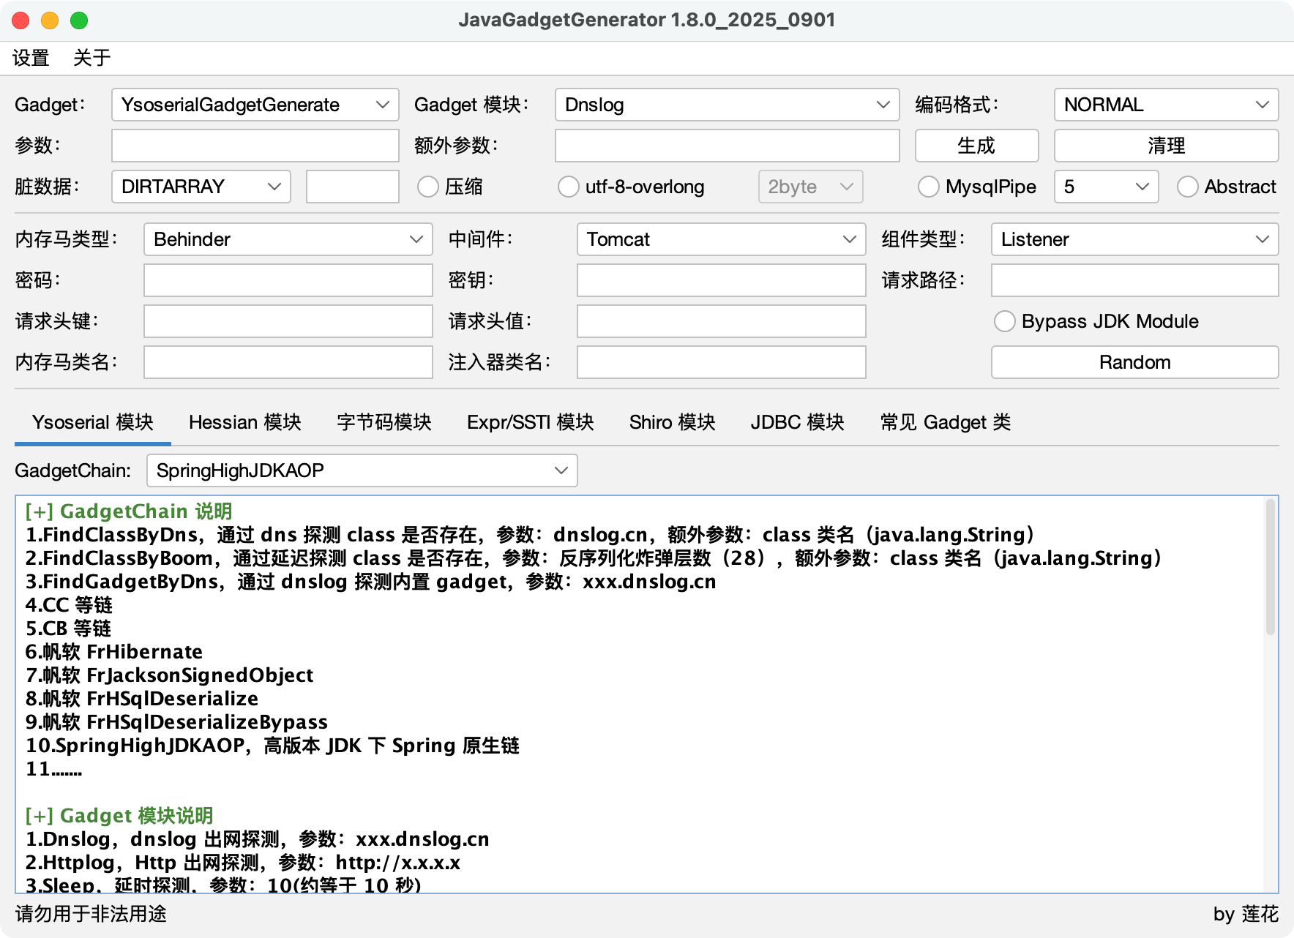Expand the Gadget 模块 Dnslog dropdown
Image resolution: width=1294 pixels, height=938 pixels.
pos(727,105)
